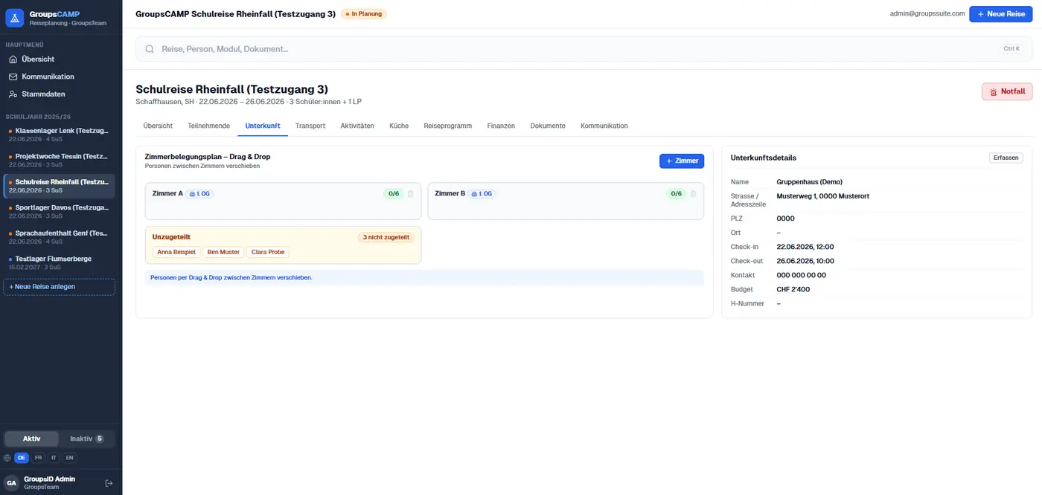Open Sprachaufenthalt Genf trip in sidebar
The width and height of the screenshot is (1042, 495).
pos(59,236)
